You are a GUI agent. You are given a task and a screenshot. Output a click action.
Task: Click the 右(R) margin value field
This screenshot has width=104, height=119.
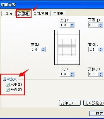tap(93, 49)
